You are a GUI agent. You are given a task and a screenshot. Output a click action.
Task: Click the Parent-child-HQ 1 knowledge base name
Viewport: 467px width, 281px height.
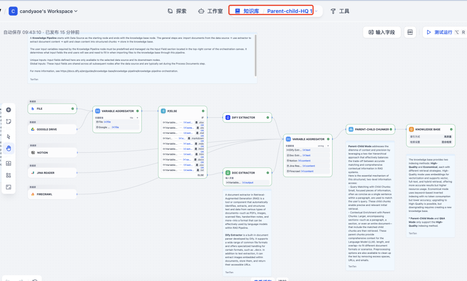289,11
